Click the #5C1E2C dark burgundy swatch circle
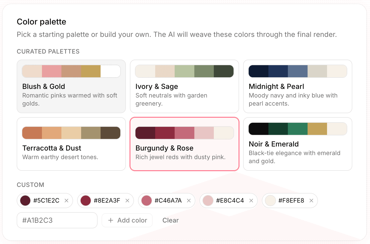 (25, 201)
